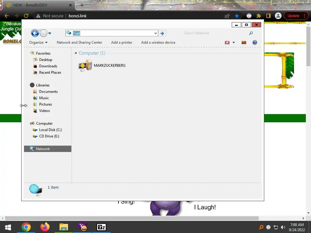Viewport: 311px width, 233px height.
Task: Expand the address bar history dropdown
Action: 156,33
